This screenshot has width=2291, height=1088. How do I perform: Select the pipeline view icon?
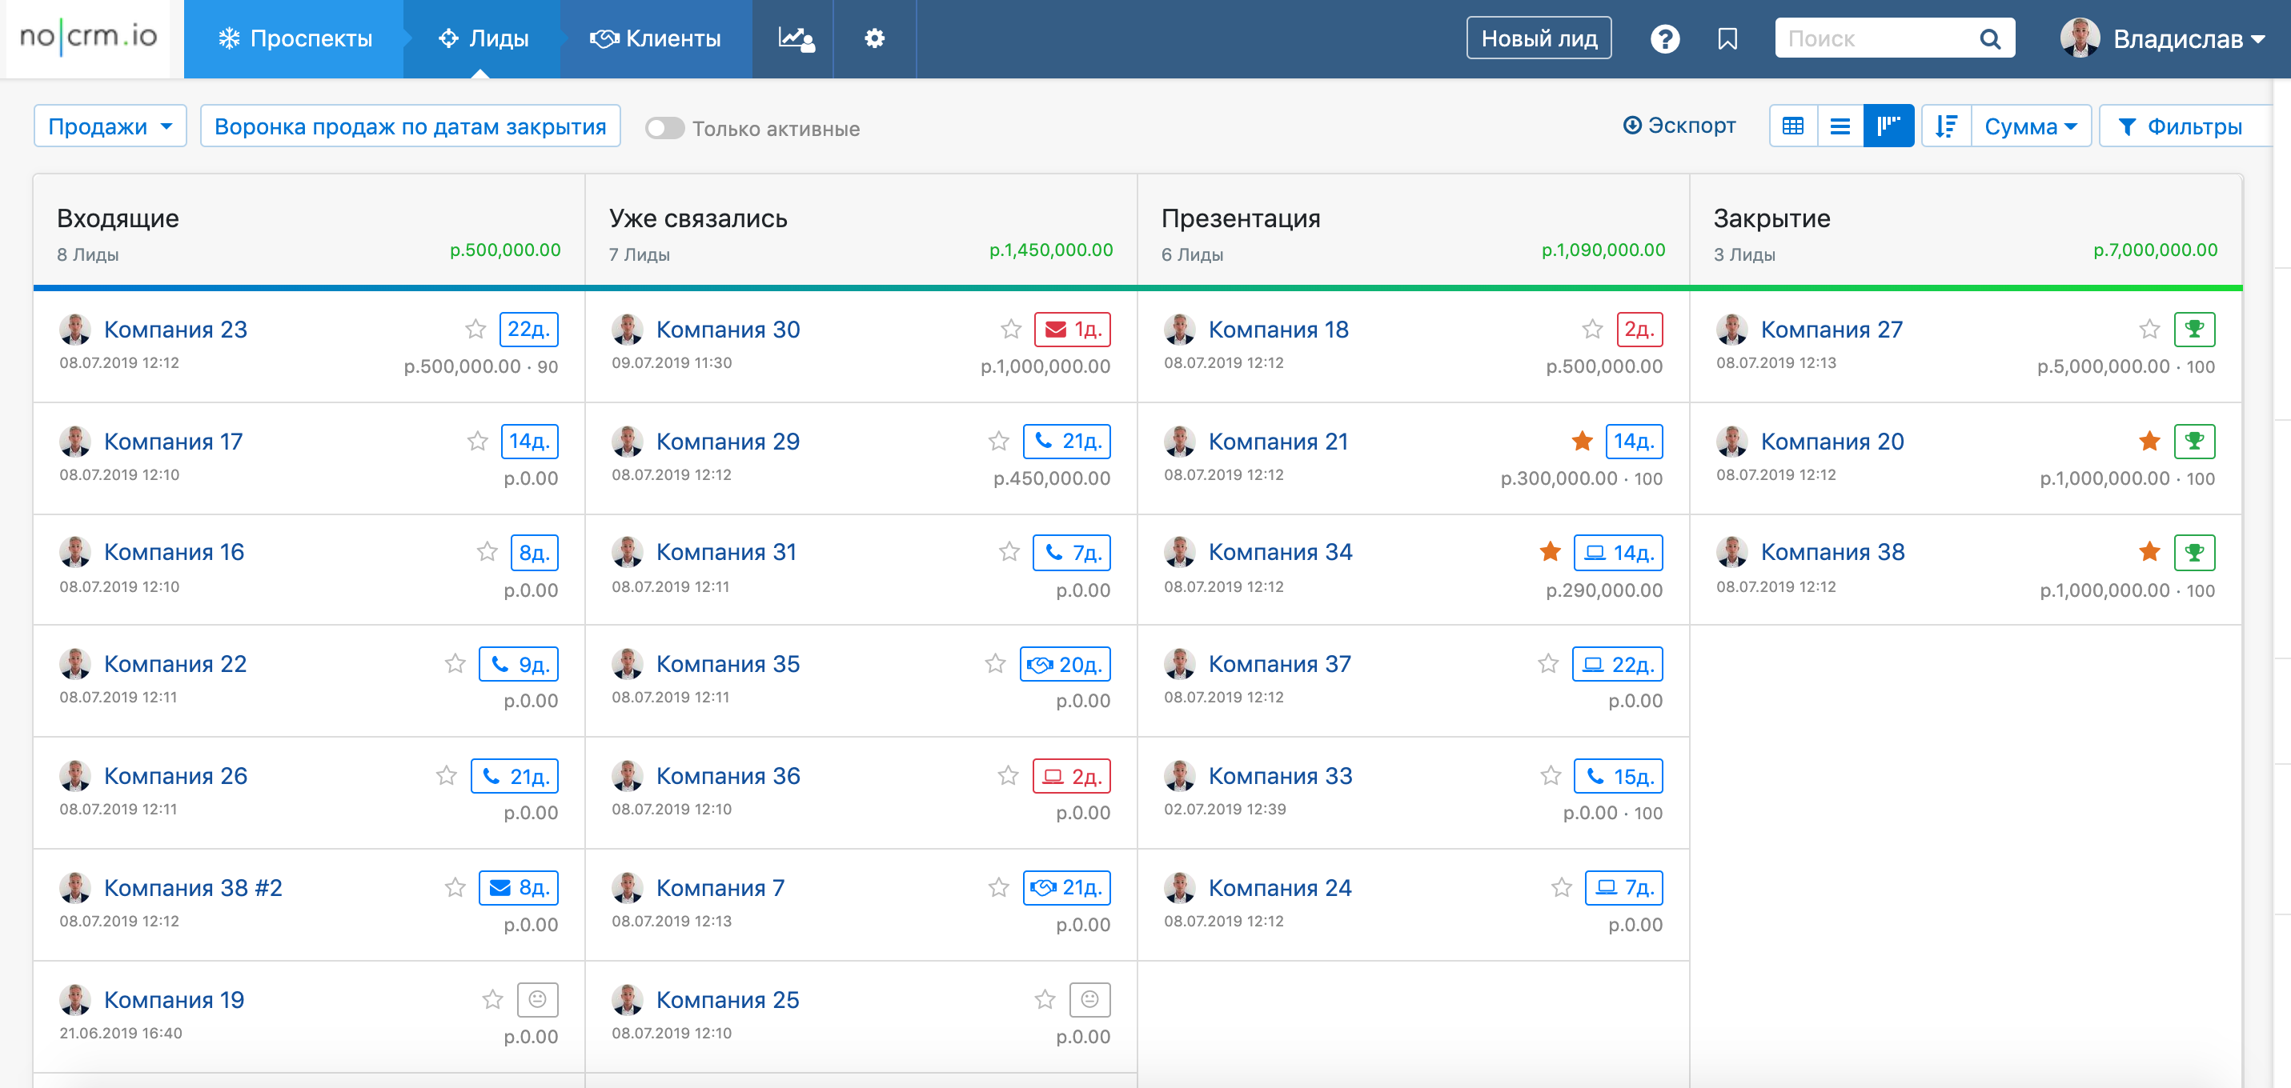click(1888, 126)
